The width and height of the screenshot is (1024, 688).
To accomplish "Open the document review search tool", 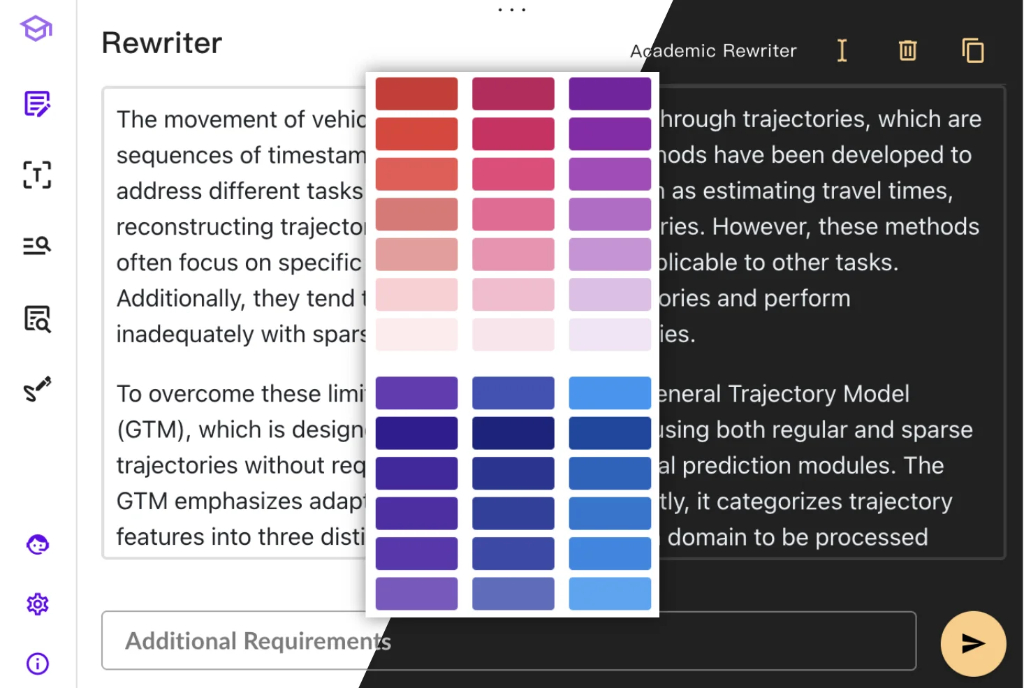I will click(x=36, y=319).
